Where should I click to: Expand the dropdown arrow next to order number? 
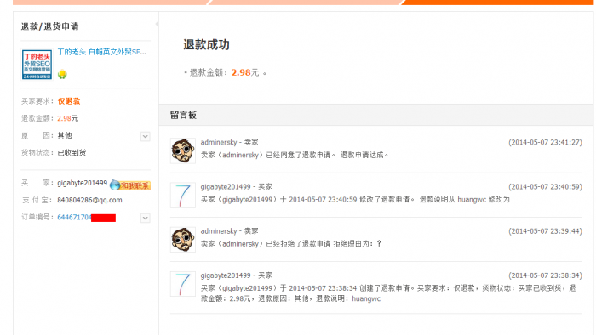click(x=146, y=219)
